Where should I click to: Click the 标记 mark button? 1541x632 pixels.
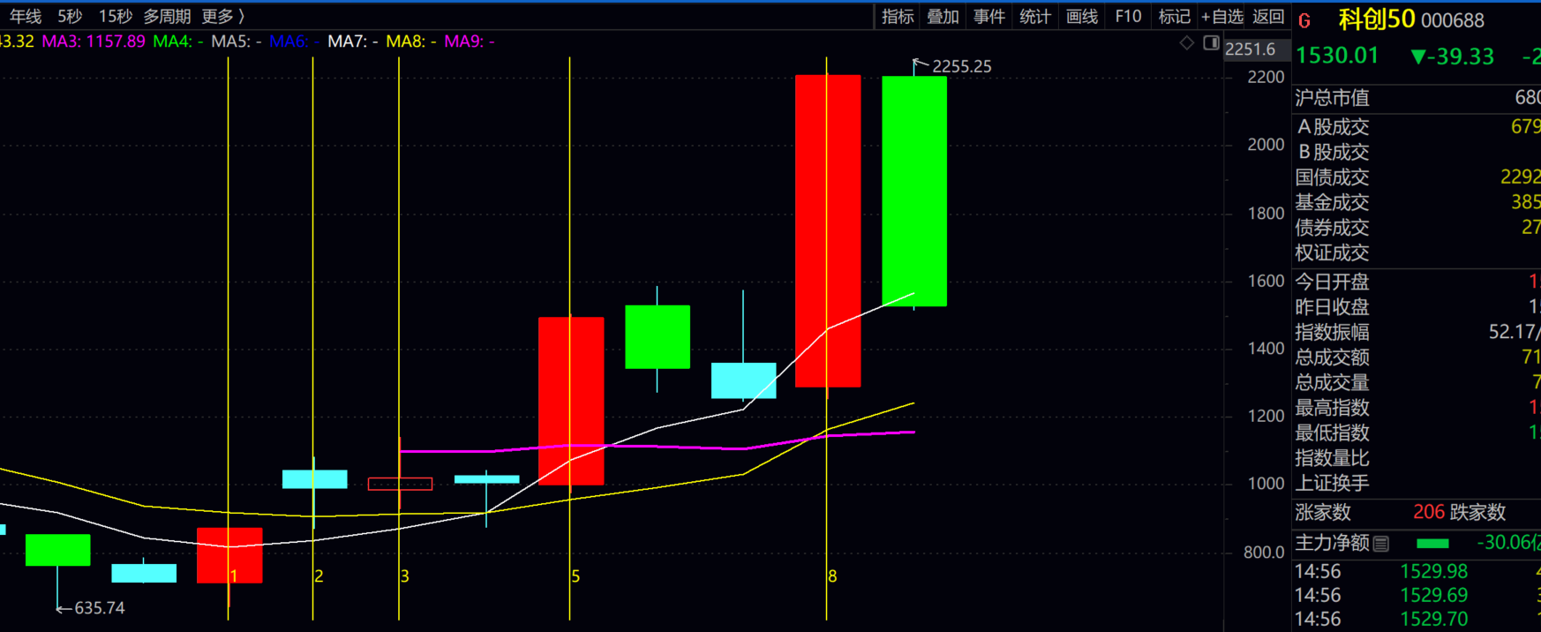tap(1174, 16)
